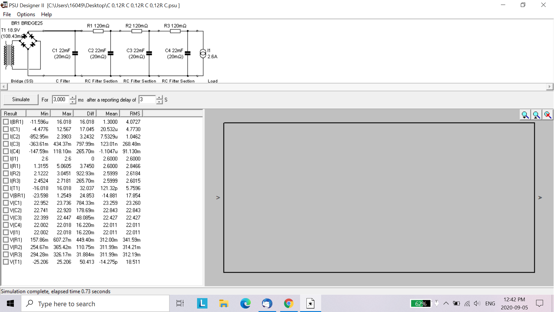Open the Windows Start menu

coord(10,303)
